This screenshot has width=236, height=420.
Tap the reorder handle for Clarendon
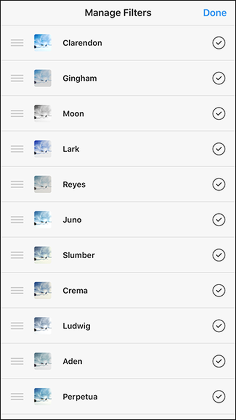tap(17, 43)
